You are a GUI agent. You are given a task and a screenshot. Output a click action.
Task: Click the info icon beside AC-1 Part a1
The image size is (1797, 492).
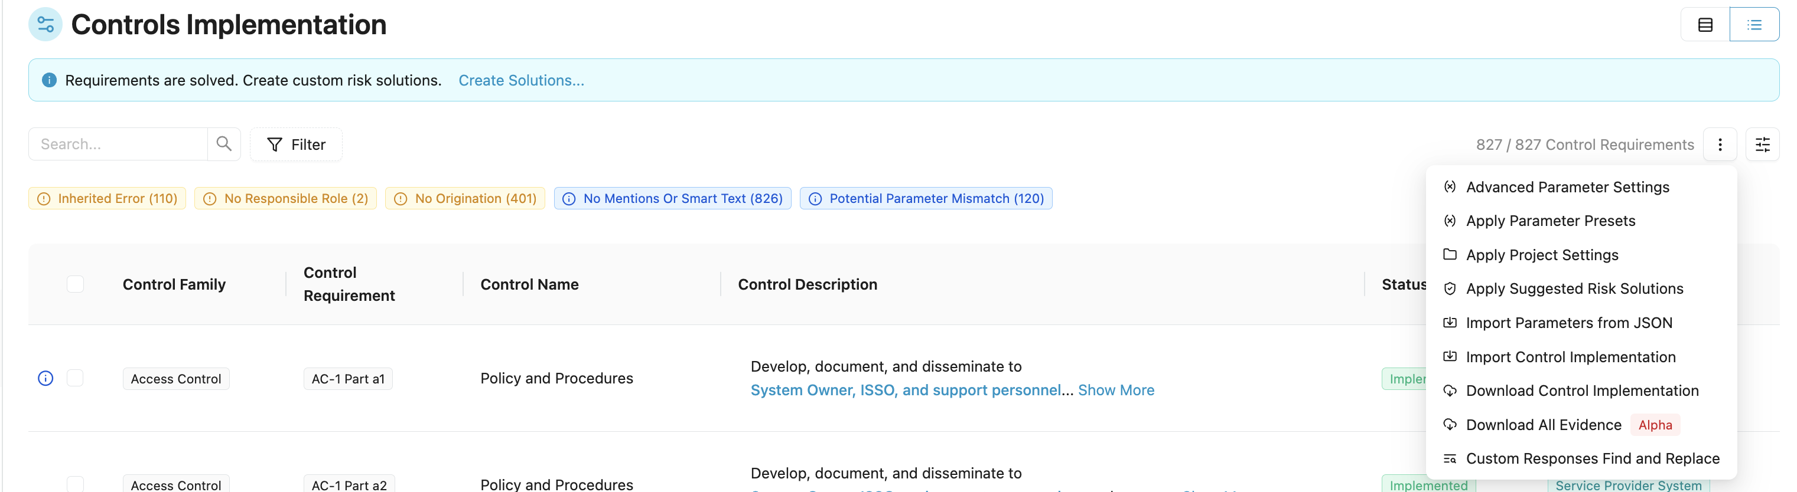pyautogui.click(x=45, y=378)
